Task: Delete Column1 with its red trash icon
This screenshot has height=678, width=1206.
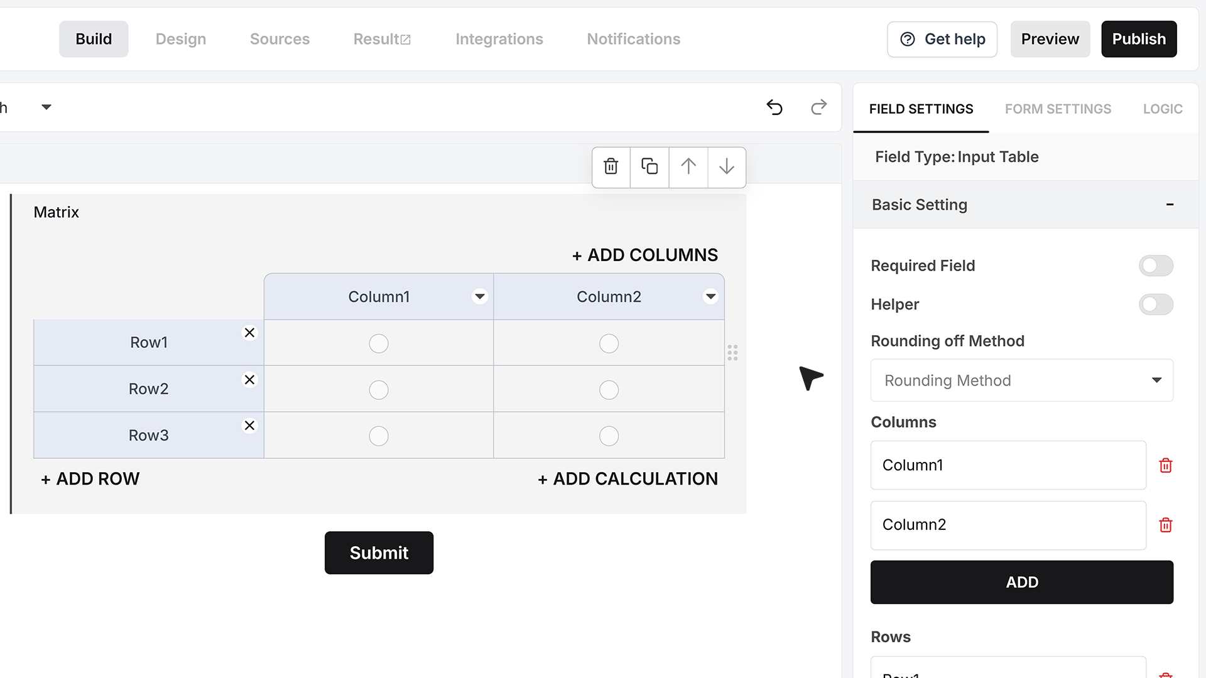Action: pos(1166,465)
